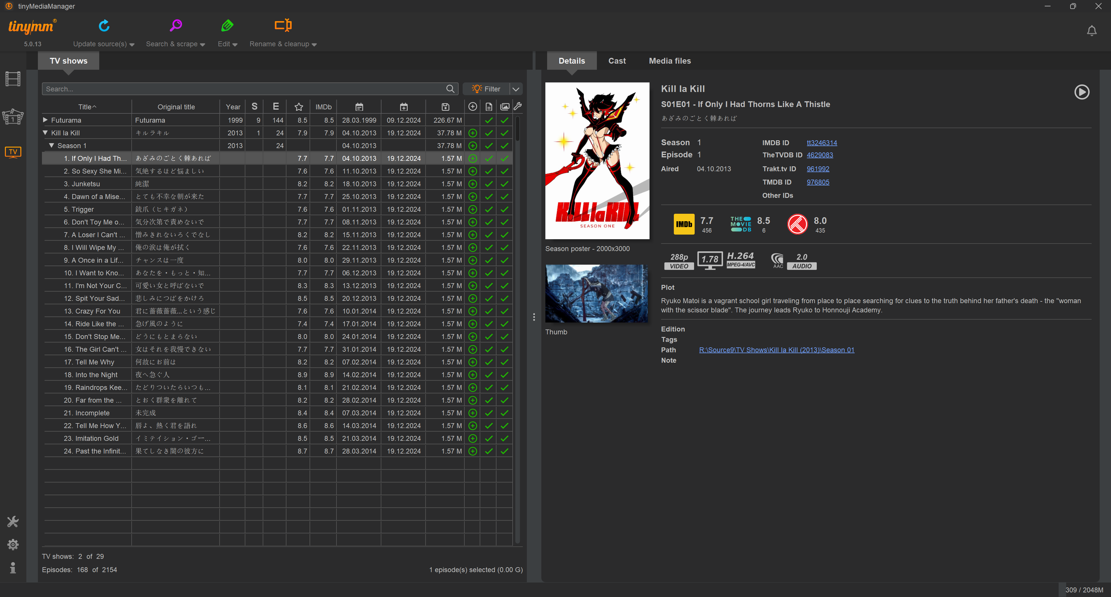Click the Update source(s) refresh icon
This screenshot has height=597, width=1111.
coord(104,26)
